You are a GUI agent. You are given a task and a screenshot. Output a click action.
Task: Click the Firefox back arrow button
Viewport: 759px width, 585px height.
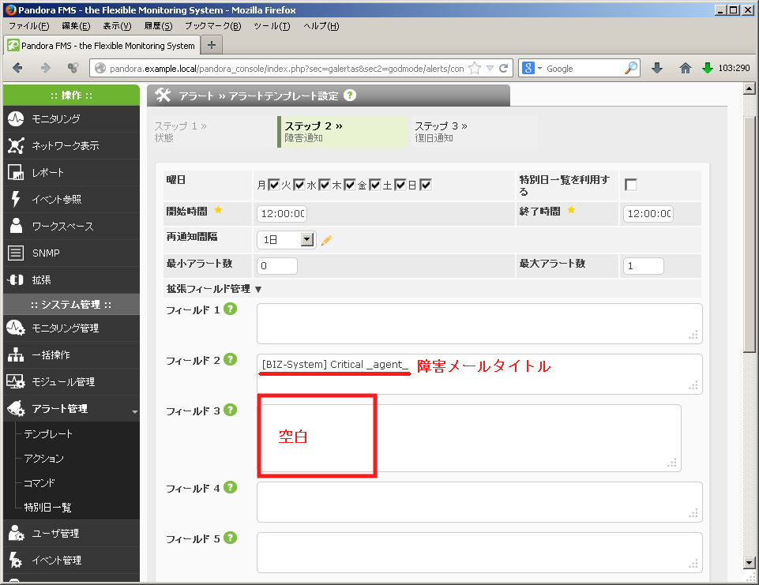click(x=17, y=68)
